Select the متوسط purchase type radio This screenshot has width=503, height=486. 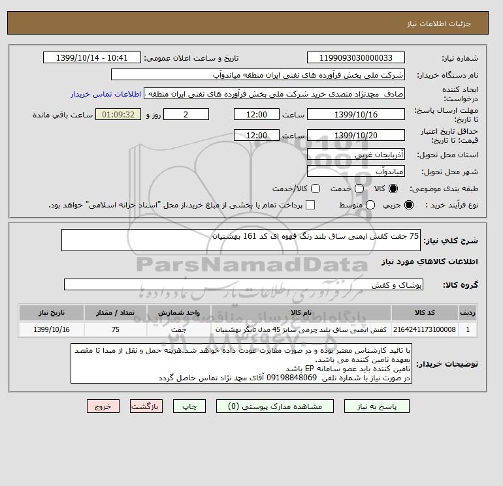click(370, 205)
